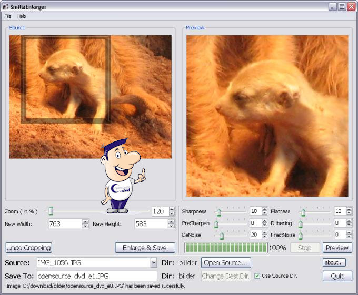Image resolution: width=358 pixels, height=295 pixels.
Task: Open the Help menu
Action: 22,16
